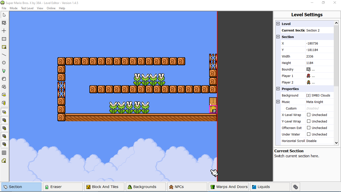Click the rectangle with yellow A tool
Viewport: 341px width, 192px height.
click(4, 47)
